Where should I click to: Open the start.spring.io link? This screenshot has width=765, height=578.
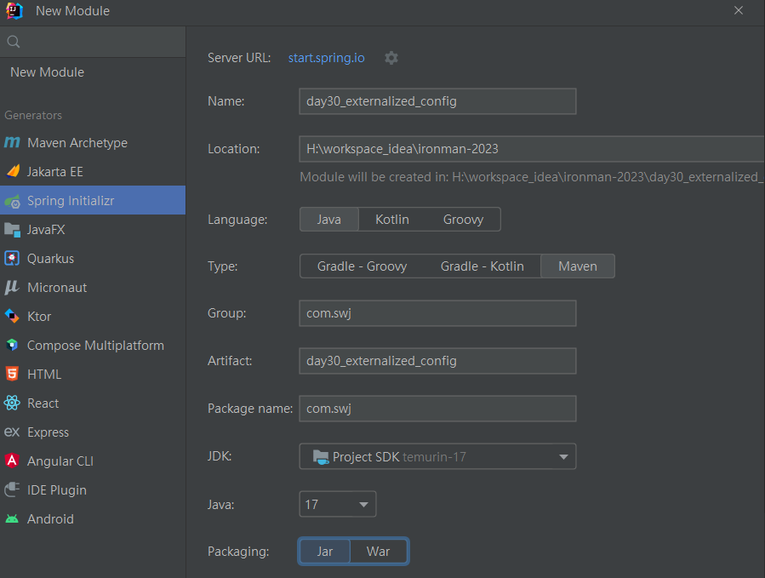pos(327,58)
